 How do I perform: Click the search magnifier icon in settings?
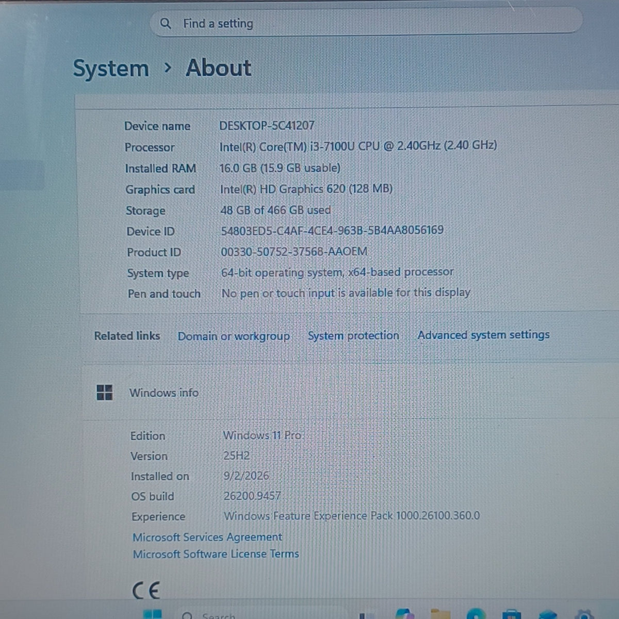(166, 23)
